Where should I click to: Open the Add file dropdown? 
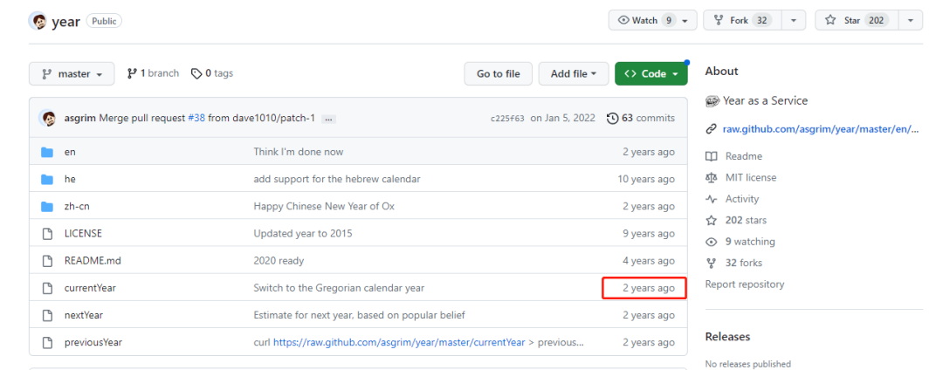(x=574, y=74)
